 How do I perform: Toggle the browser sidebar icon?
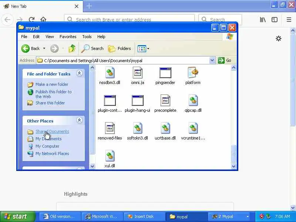point(275,20)
